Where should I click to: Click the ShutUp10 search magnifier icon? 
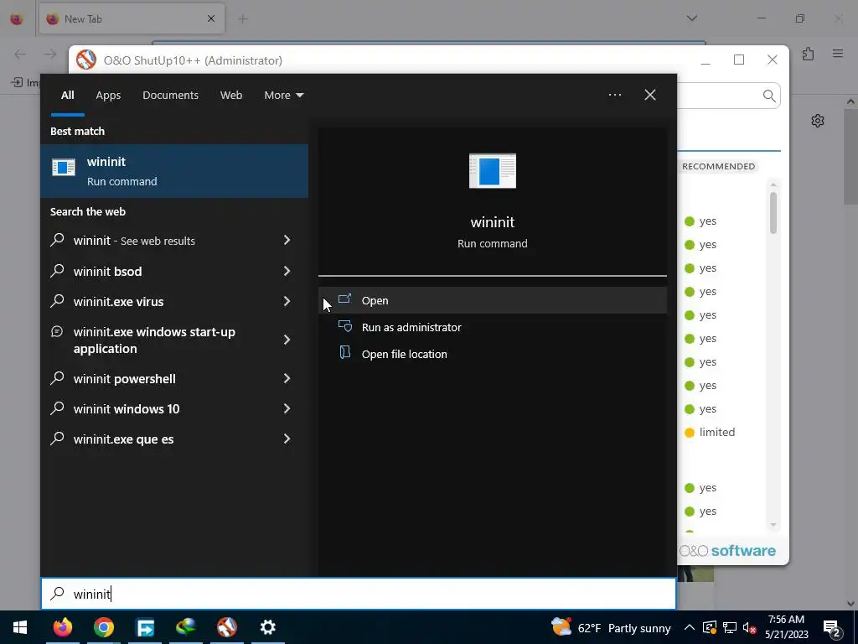tap(769, 96)
